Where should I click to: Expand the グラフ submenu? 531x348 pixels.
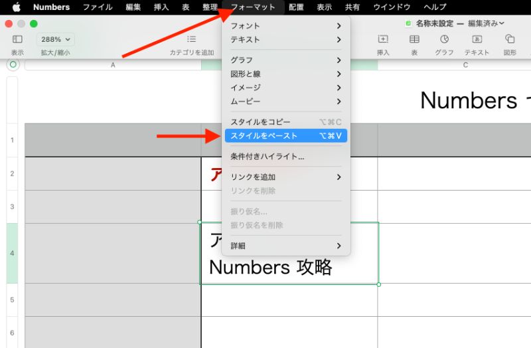[286, 60]
